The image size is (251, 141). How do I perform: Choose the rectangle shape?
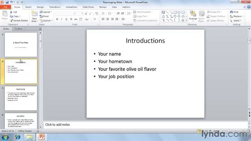point(175,12)
